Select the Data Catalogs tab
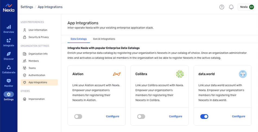 [79, 39]
